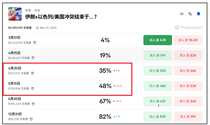Click the gift icon for 3月31日

(35, 43)
